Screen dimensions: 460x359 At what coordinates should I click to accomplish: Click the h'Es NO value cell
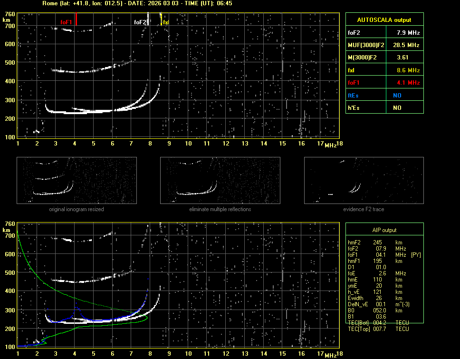point(397,108)
